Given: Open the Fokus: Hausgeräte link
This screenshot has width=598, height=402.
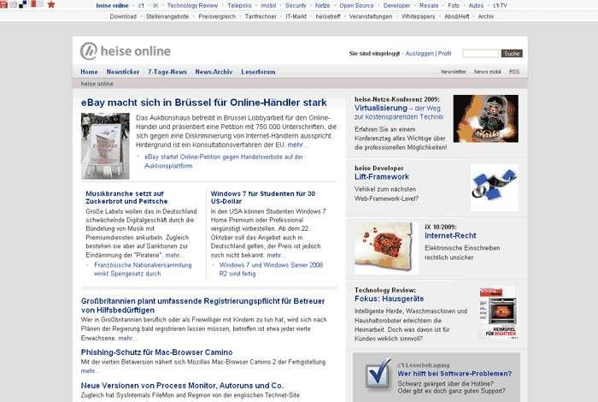Looking at the screenshot, I should click(x=389, y=299).
